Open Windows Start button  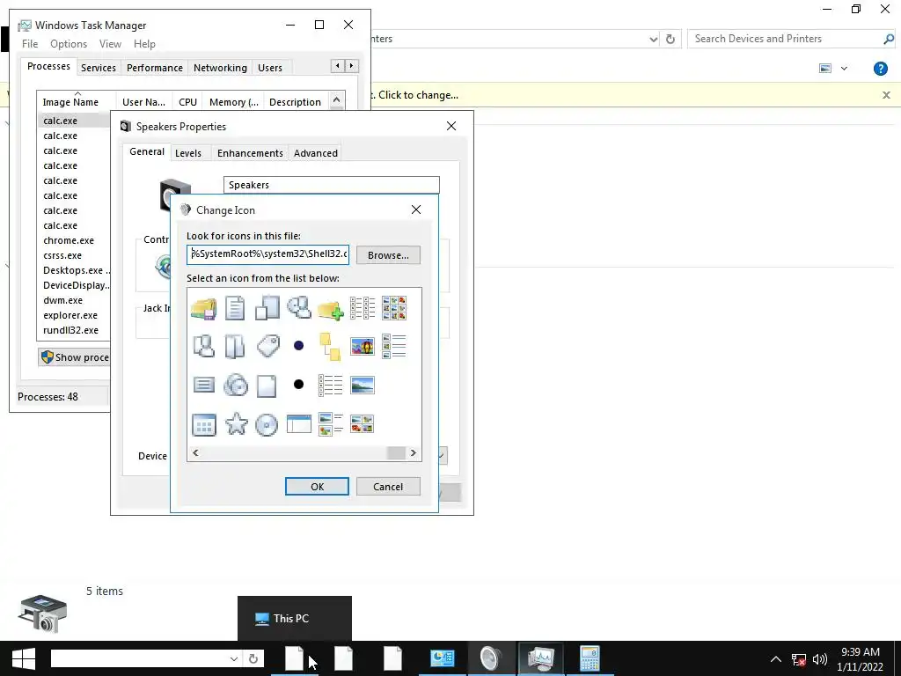[24, 658]
